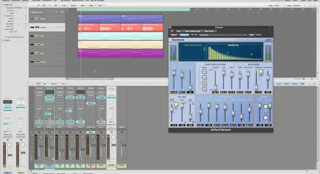Click the pan knob on Output channel
Image resolution: width=320 pixels, height=174 pixels.
coord(92,137)
